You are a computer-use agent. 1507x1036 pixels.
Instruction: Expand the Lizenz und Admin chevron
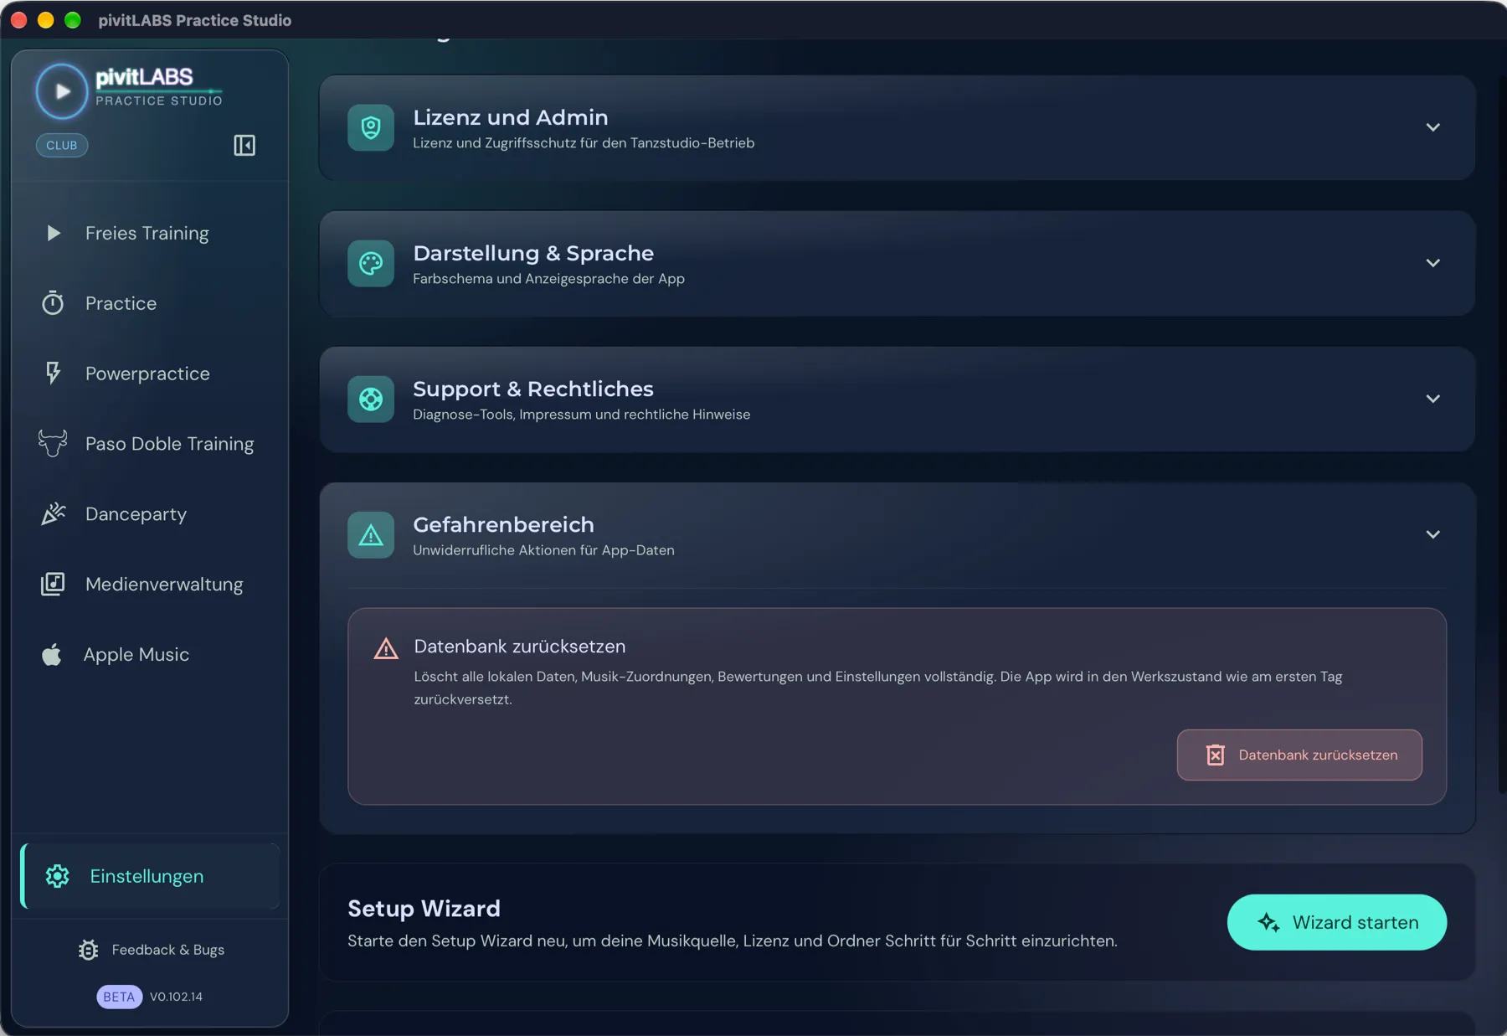[x=1432, y=127]
